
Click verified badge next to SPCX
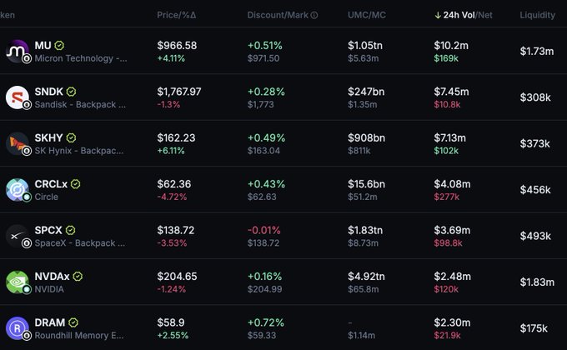tap(71, 230)
